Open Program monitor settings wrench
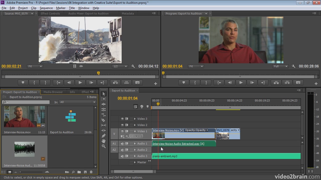This screenshot has width=321, height=180. point(294,66)
